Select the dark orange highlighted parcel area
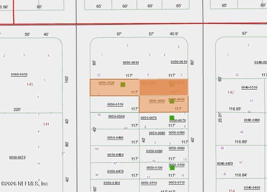 [x=164, y=87]
